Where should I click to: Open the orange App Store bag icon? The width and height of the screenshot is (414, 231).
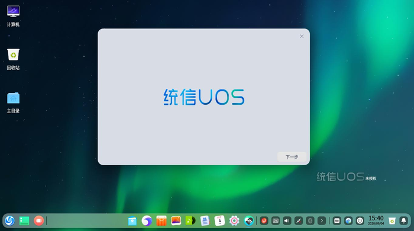point(161,221)
